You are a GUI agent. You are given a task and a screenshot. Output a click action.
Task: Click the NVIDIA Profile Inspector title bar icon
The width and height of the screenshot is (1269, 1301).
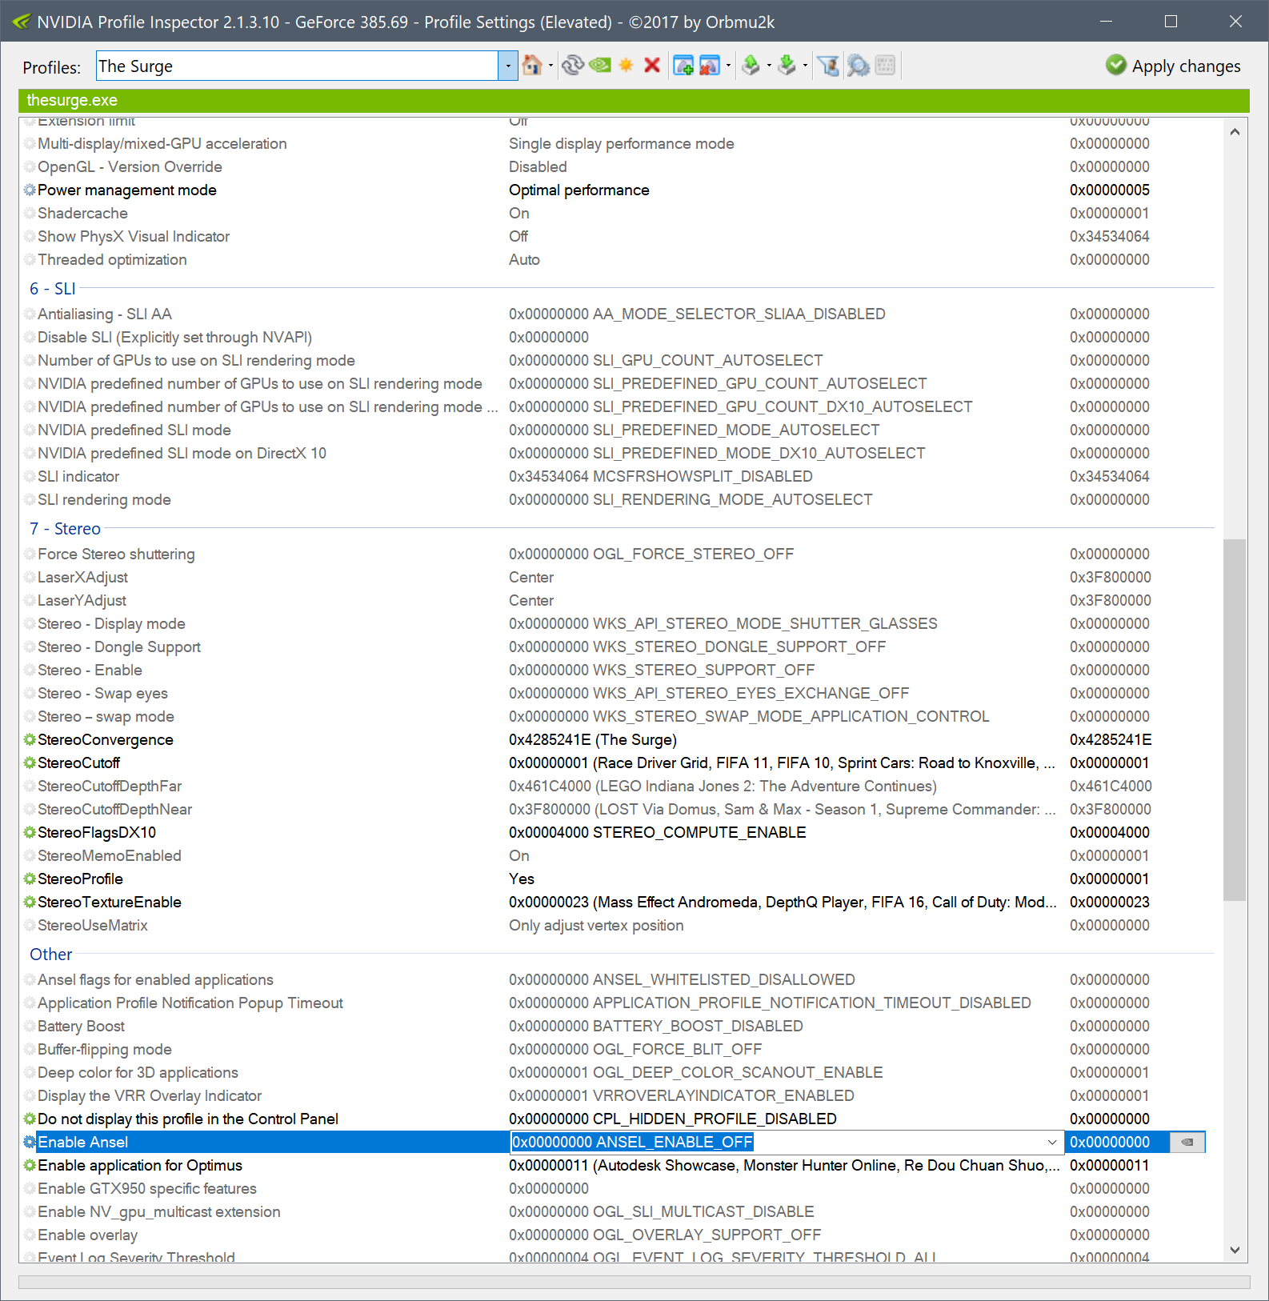point(22,22)
